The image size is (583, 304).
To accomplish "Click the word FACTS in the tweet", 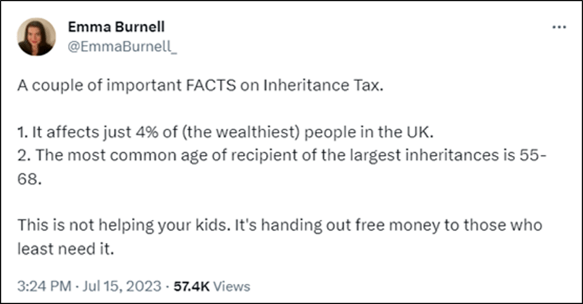I will [211, 86].
